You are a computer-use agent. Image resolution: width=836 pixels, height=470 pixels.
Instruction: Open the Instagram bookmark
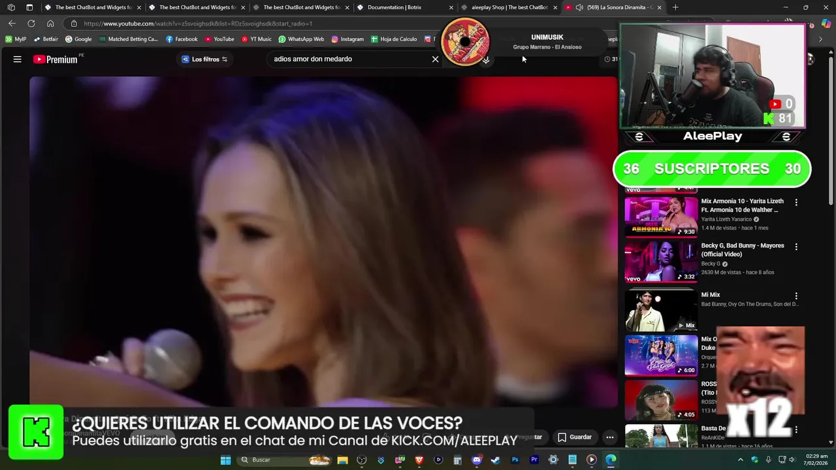[x=347, y=39]
